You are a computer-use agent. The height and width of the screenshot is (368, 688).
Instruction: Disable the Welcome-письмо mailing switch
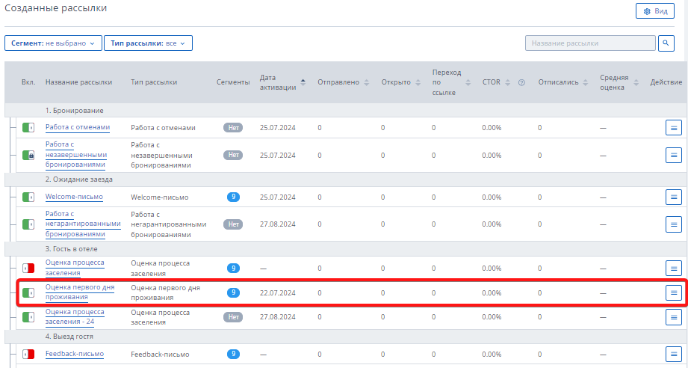(x=28, y=197)
